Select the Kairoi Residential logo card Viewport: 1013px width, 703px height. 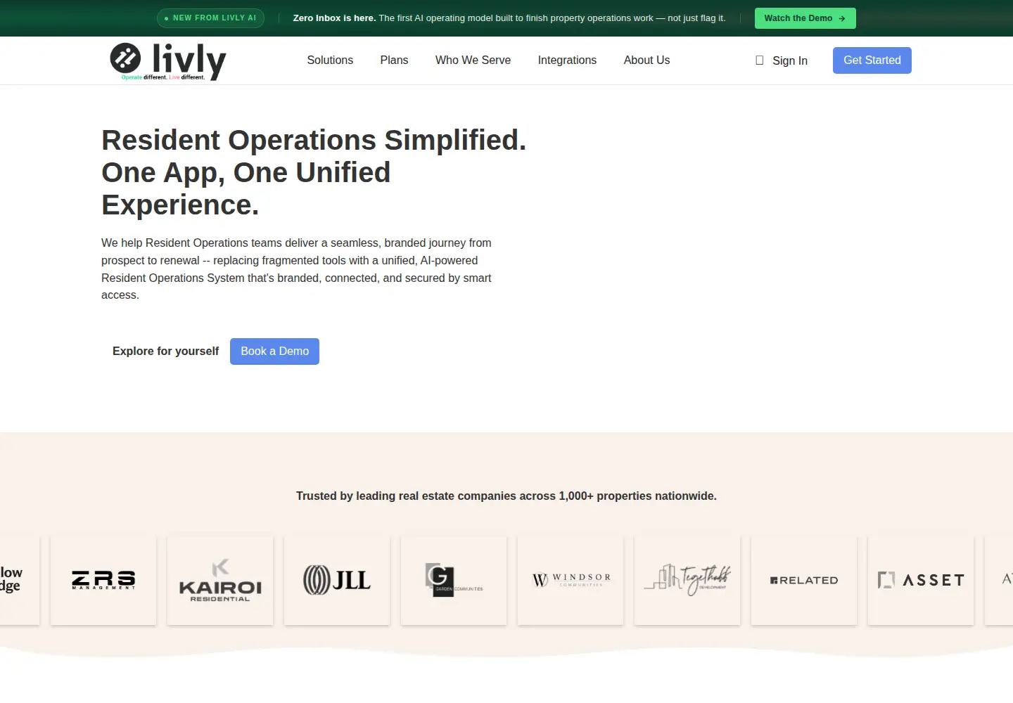pos(220,580)
